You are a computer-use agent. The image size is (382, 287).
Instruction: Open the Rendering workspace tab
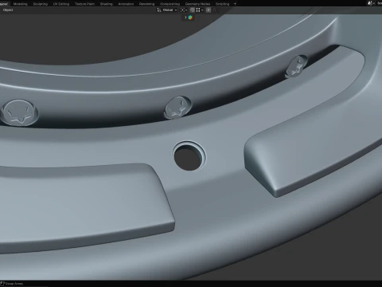[146, 4]
